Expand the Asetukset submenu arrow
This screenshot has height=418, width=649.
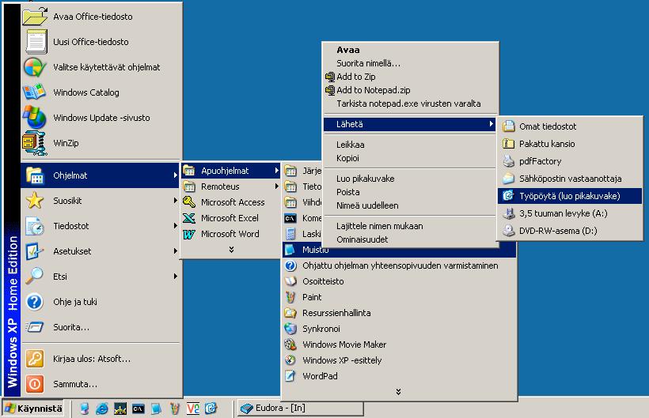click(176, 251)
